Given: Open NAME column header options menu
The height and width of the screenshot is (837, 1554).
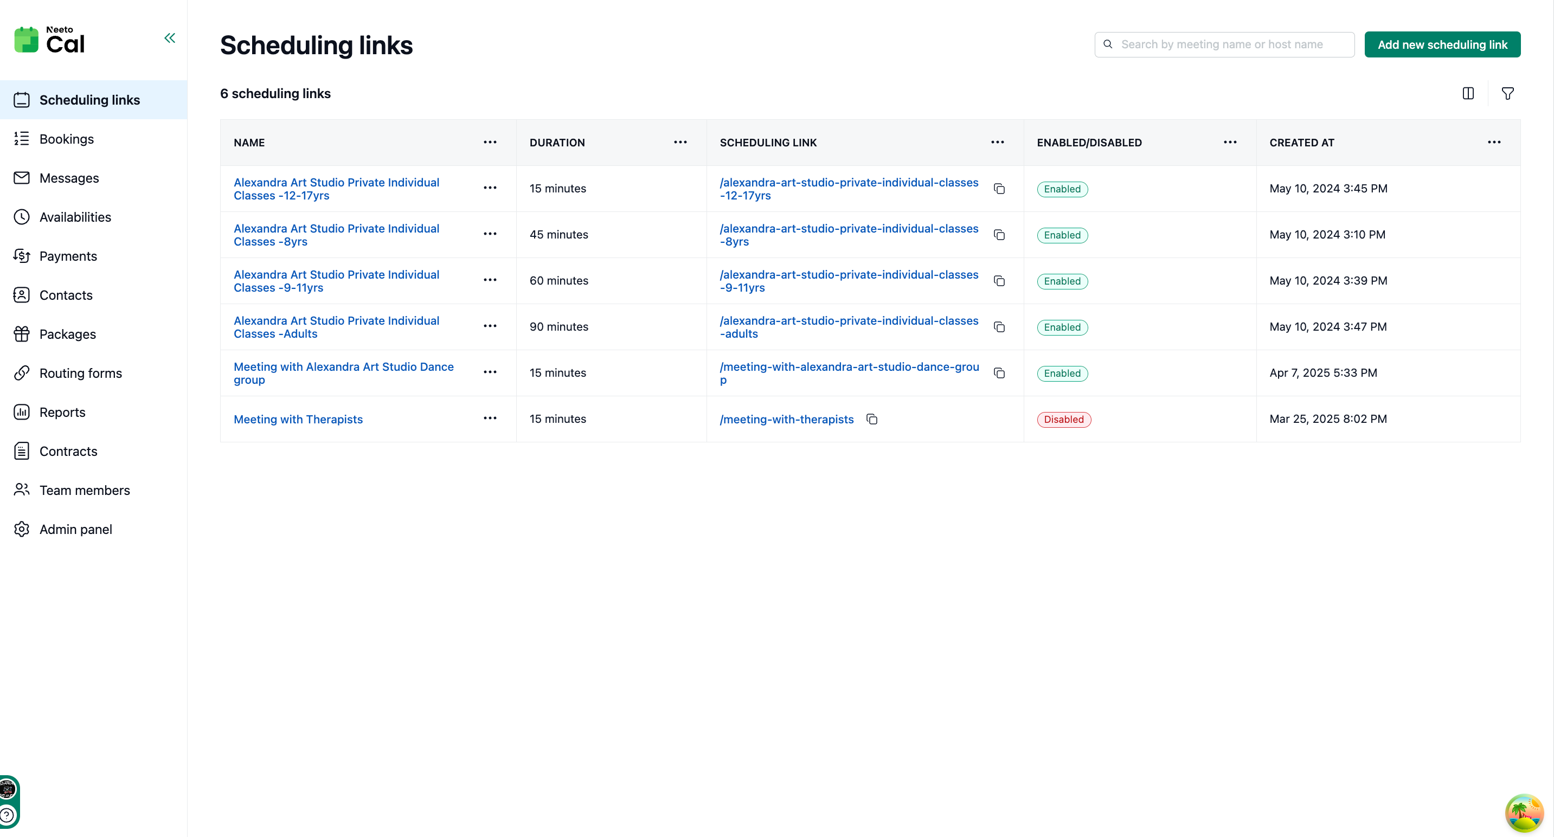Looking at the screenshot, I should (490, 143).
